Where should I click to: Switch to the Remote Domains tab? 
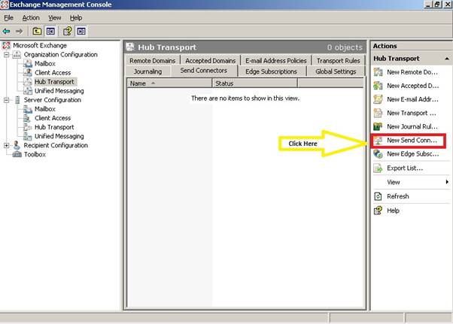152,61
